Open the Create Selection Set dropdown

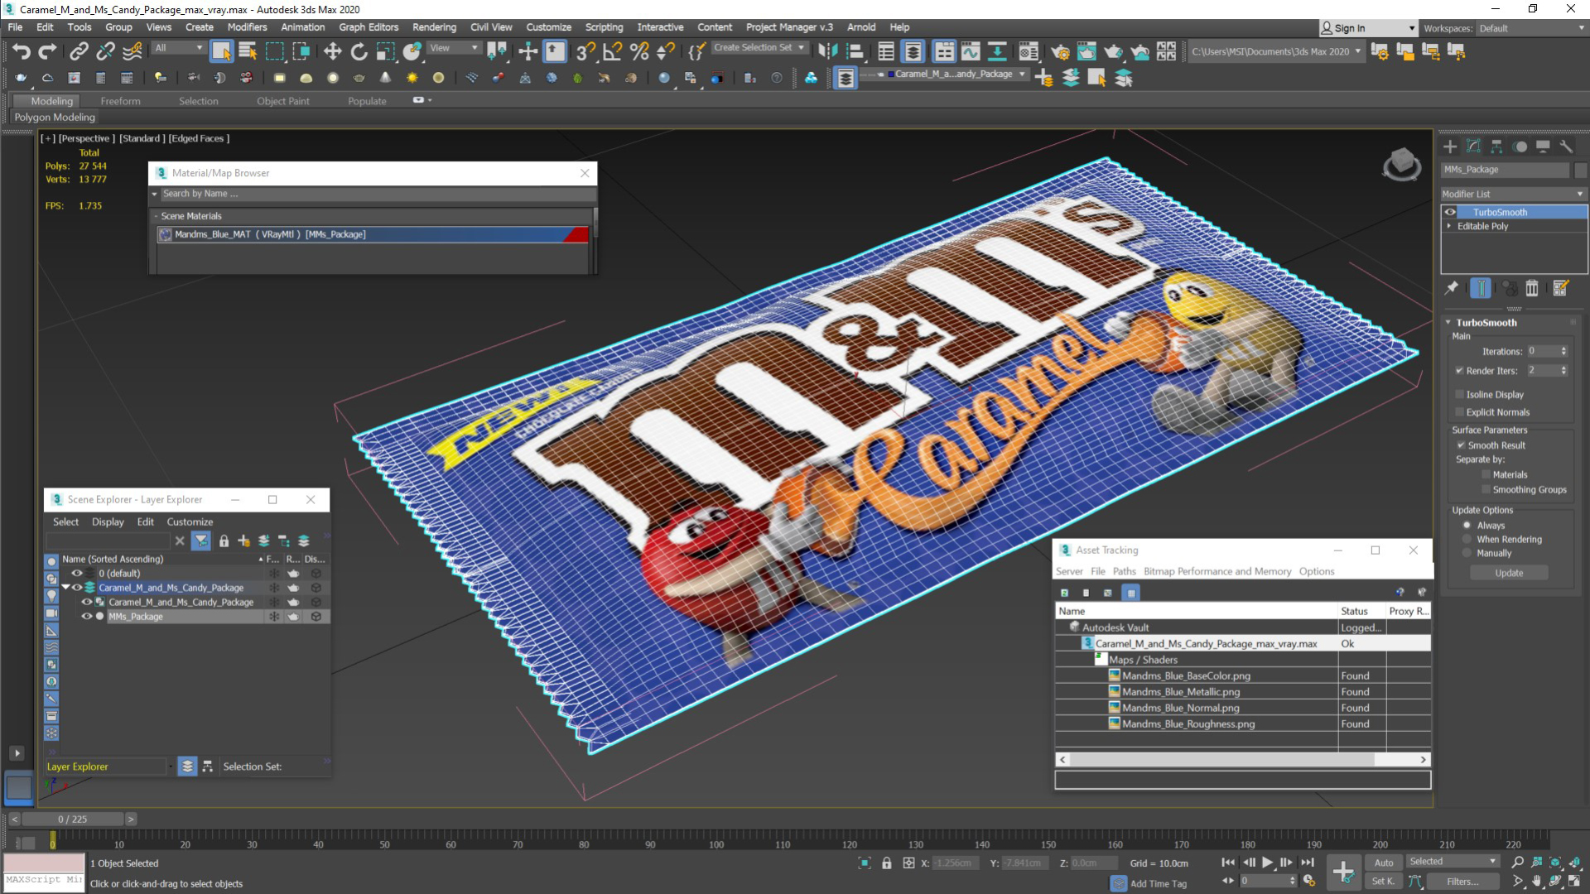point(759,48)
